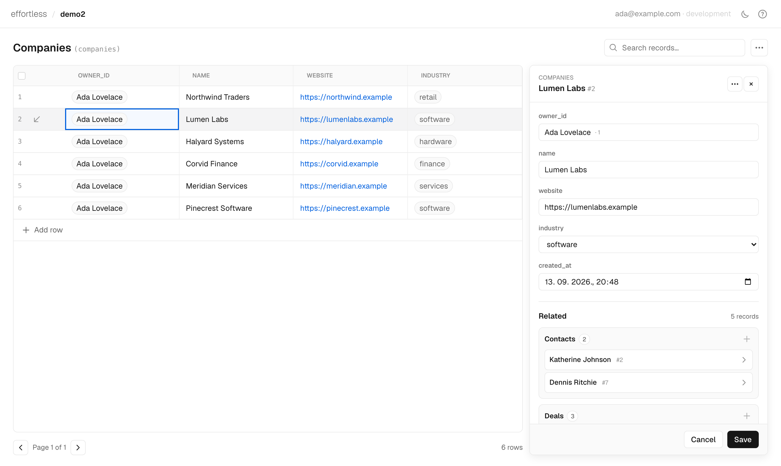The image size is (781, 466).
Task: Click the calendar icon in created_at
Action: [748, 282]
